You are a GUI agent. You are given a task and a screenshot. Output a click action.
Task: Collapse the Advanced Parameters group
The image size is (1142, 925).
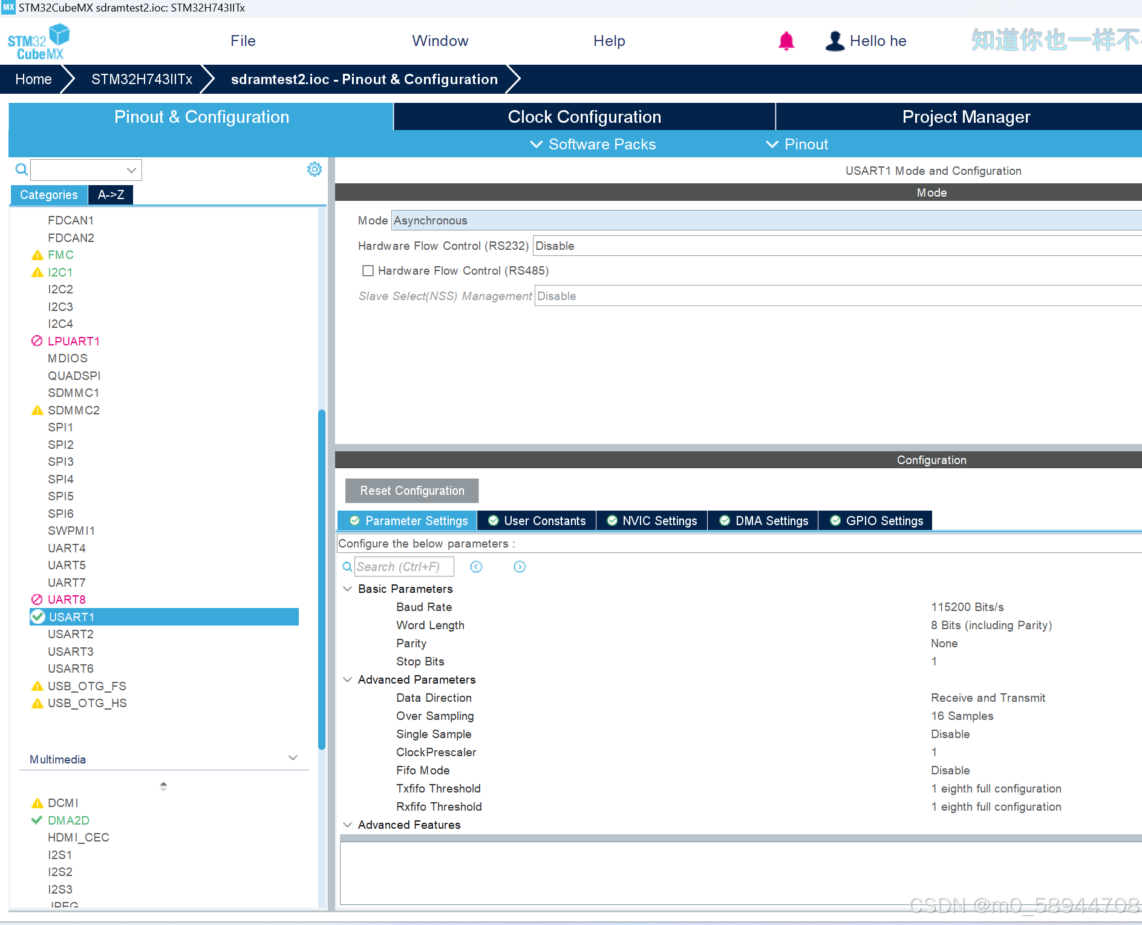[348, 680]
